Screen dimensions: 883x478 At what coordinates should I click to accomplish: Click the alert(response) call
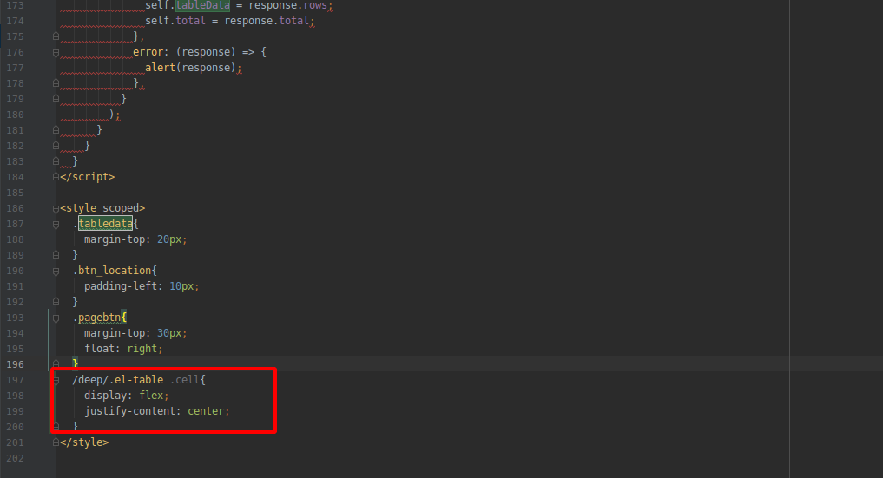pyautogui.click(x=190, y=68)
